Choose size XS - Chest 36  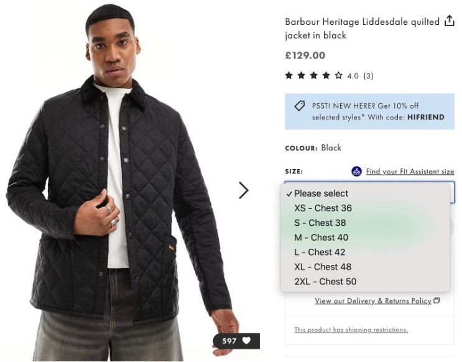pos(323,208)
